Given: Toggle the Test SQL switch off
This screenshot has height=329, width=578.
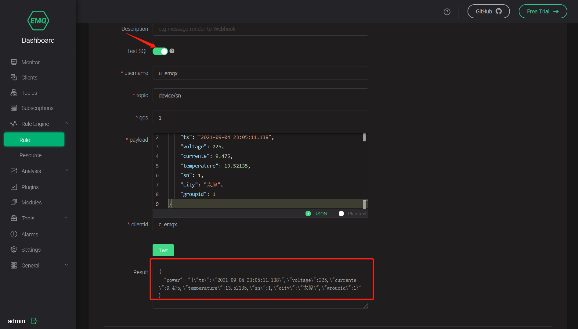Looking at the screenshot, I should tap(160, 51).
